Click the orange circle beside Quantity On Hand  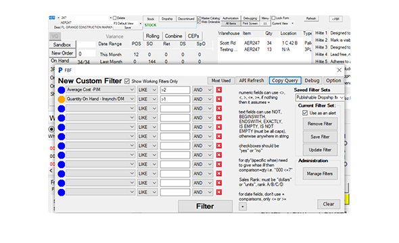pyautogui.click(x=62, y=99)
